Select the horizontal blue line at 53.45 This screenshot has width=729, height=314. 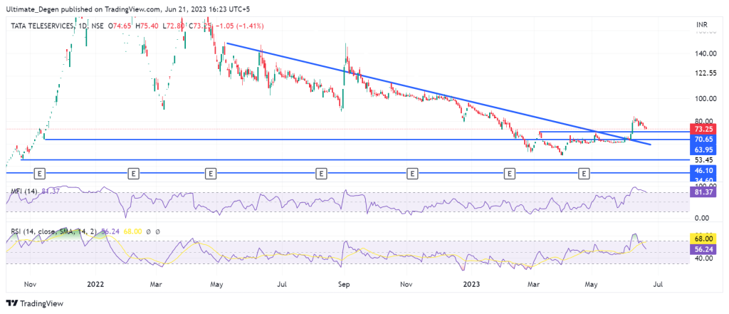pos(355,159)
